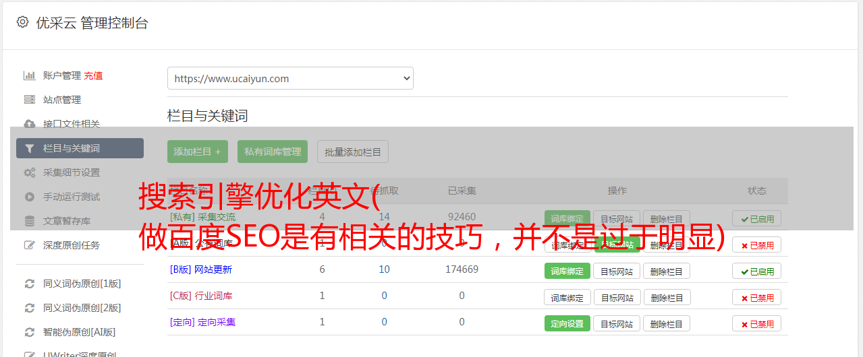Click 目标网站 in the 定向采集 row

pos(617,323)
